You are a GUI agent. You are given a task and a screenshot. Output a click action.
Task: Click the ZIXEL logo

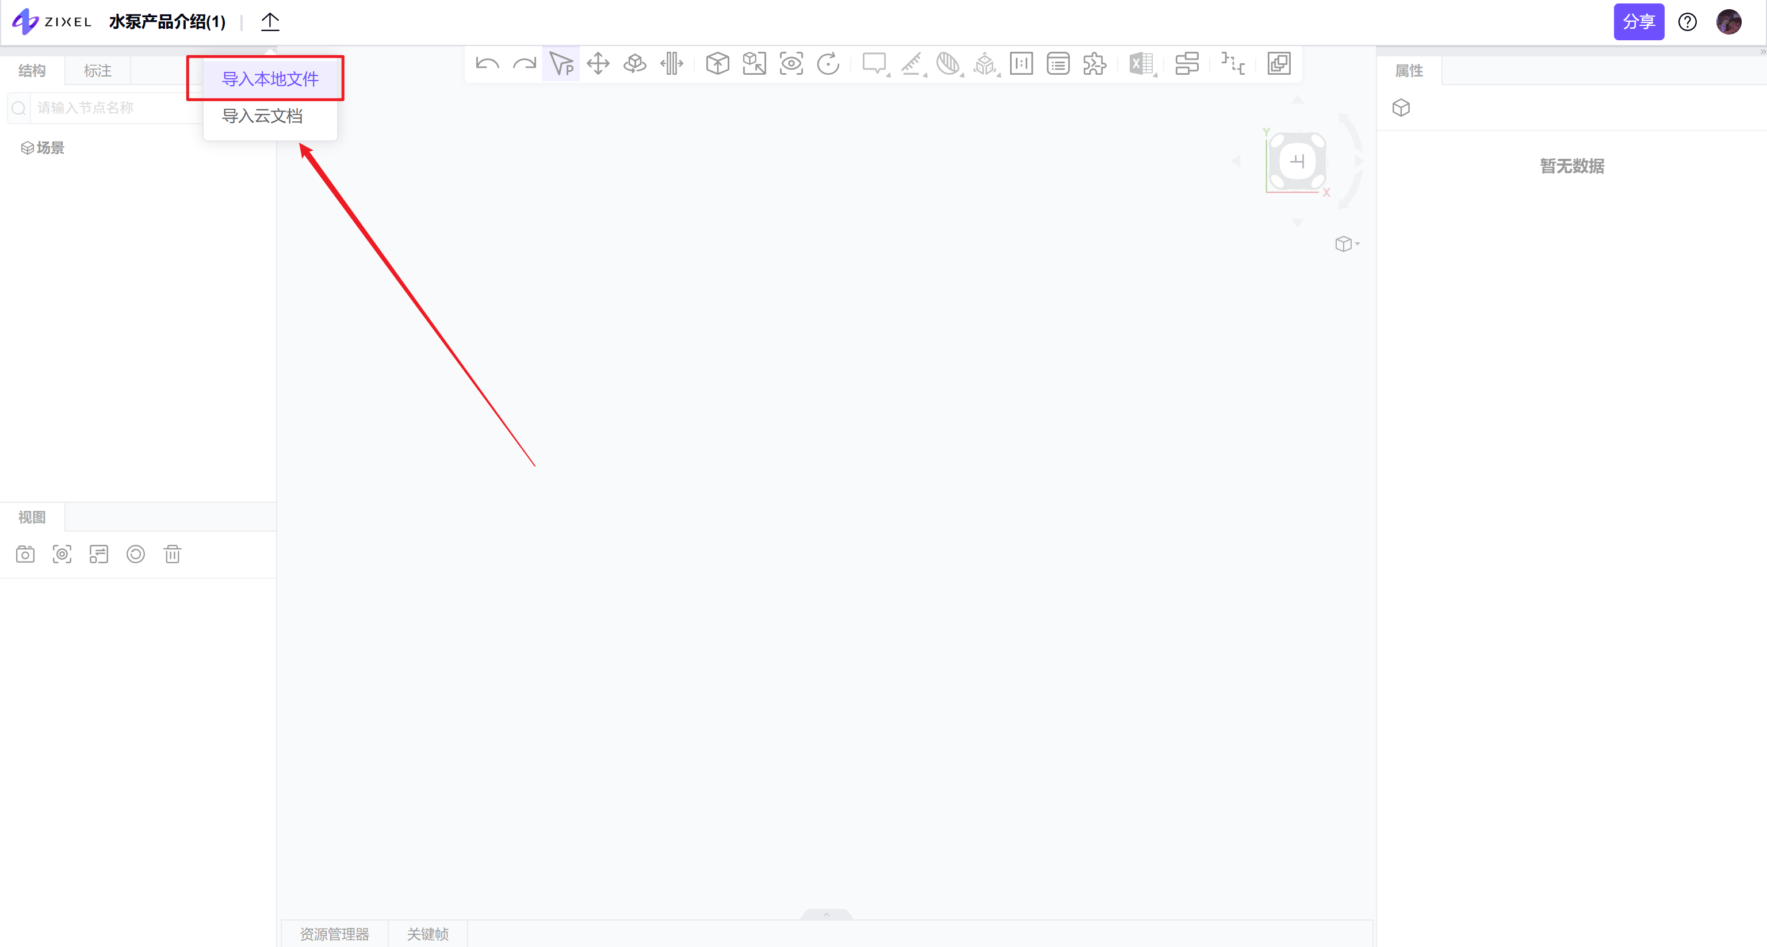click(x=52, y=22)
